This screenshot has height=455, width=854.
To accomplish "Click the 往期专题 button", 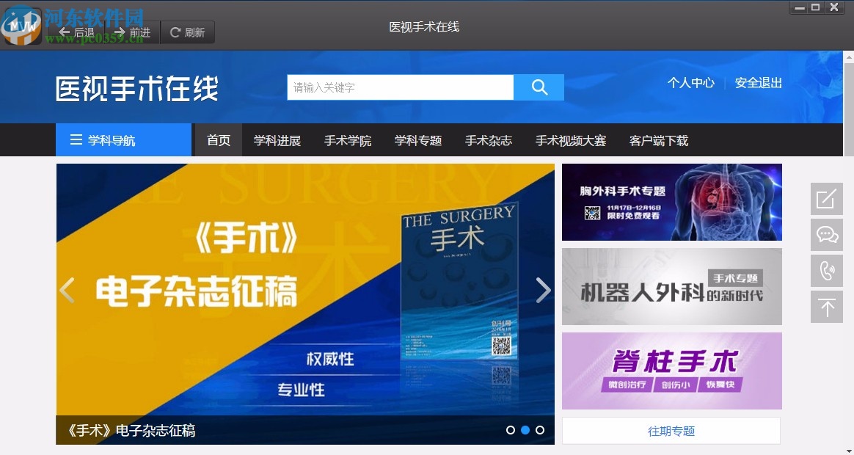I will (671, 431).
